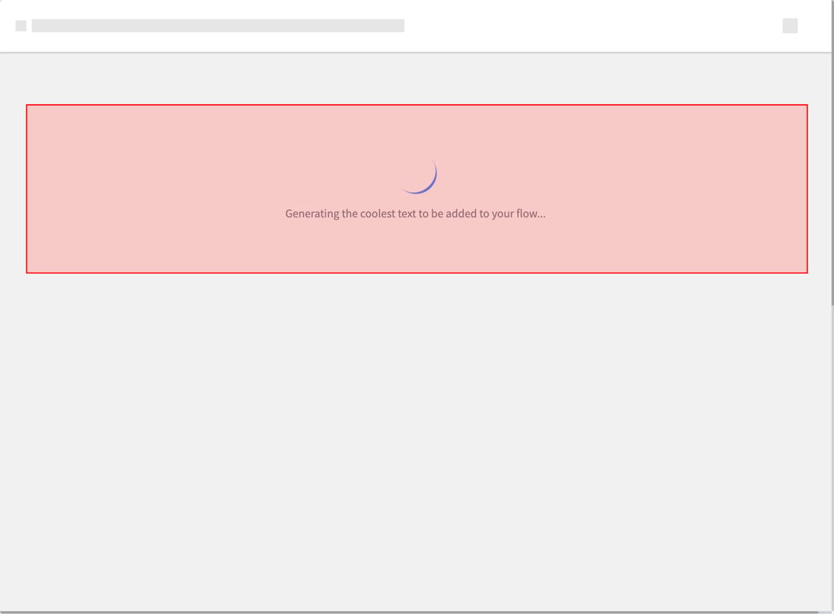Click the empty gray area below the pink panel
Viewport: 834px width, 614px height.
point(416,440)
